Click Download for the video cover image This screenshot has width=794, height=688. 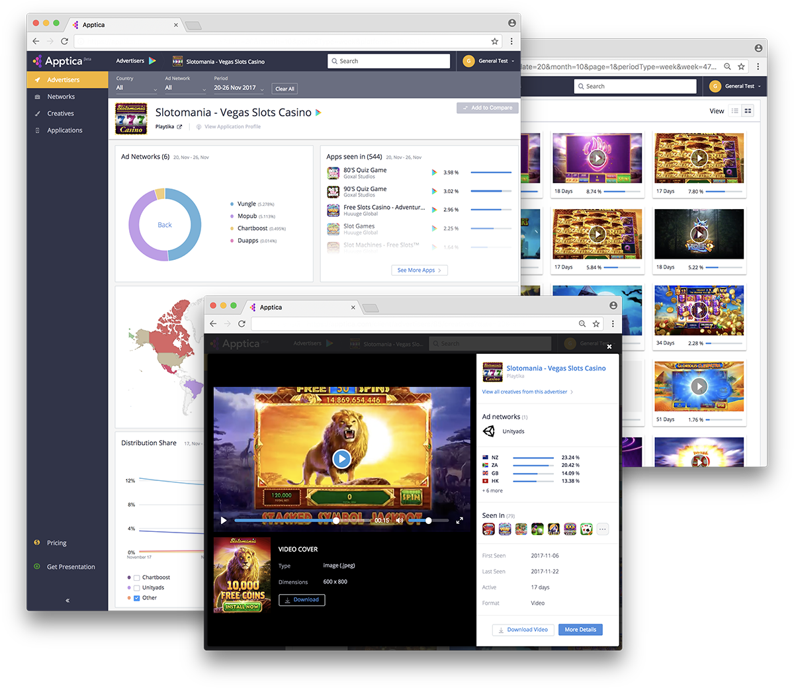(x=302, y=600)
